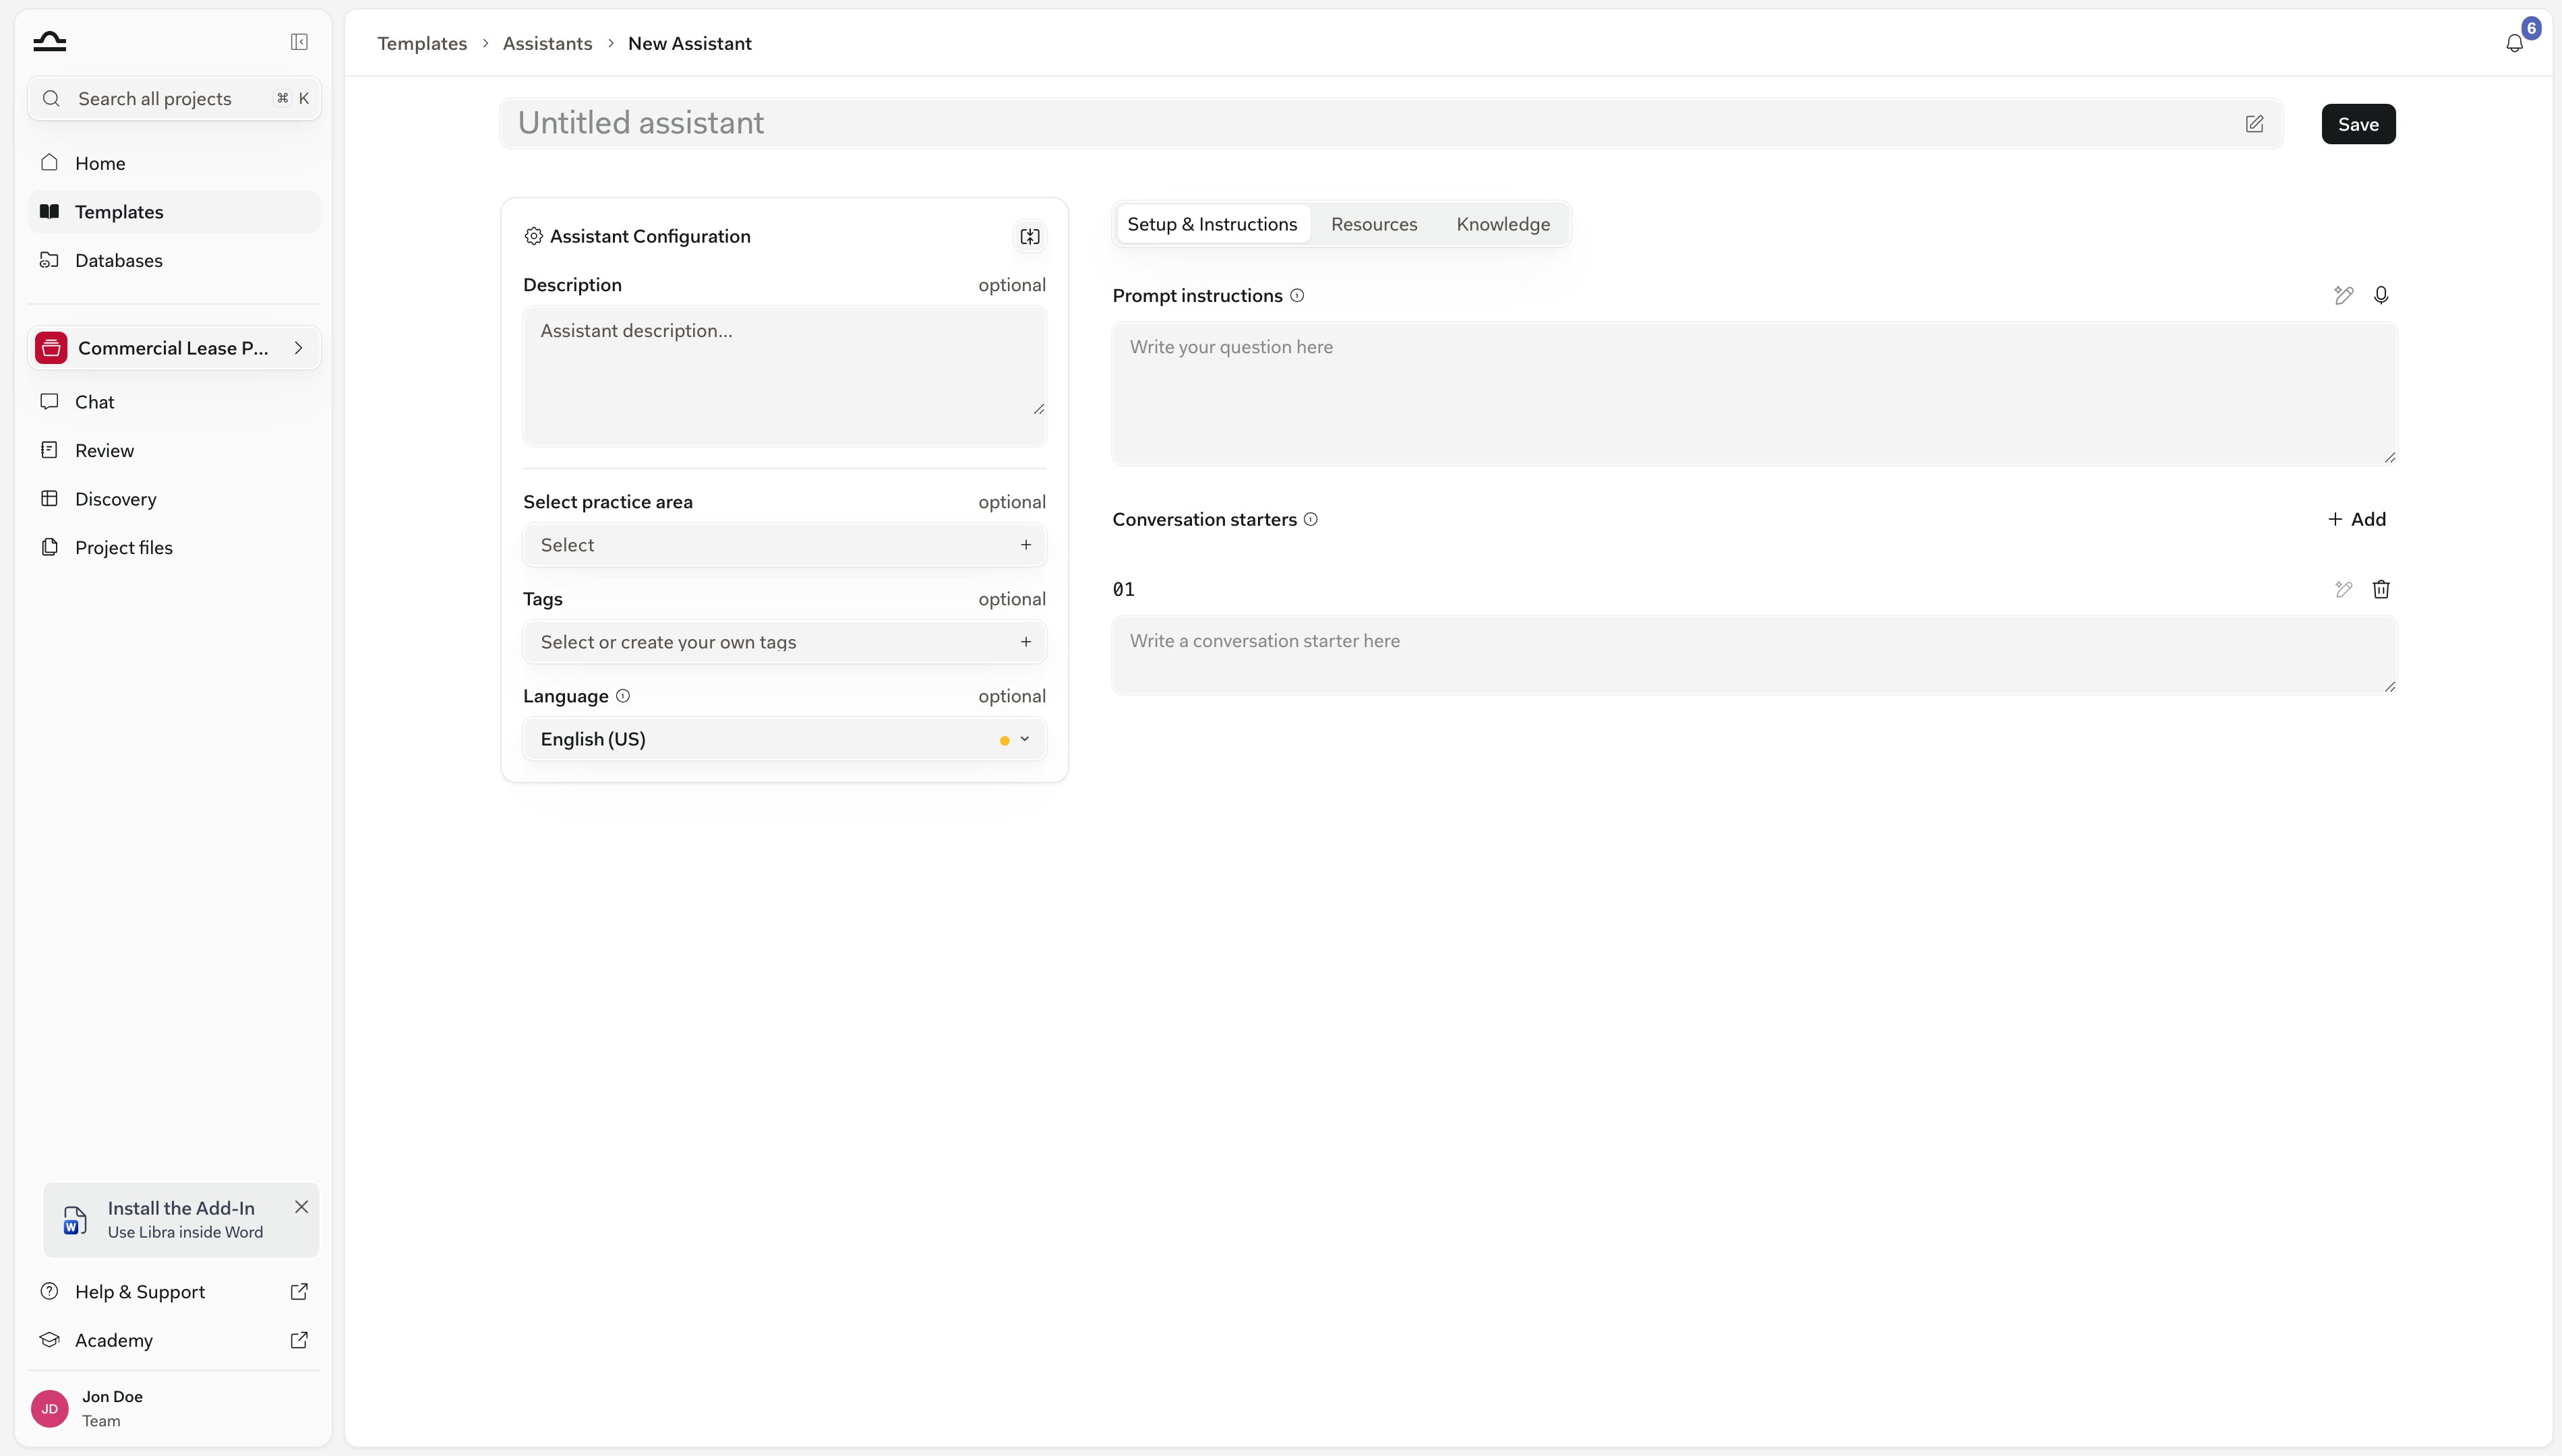Switch to the Resources tab
The height and width of the screenshot is (1456, 2562).
1374,224
